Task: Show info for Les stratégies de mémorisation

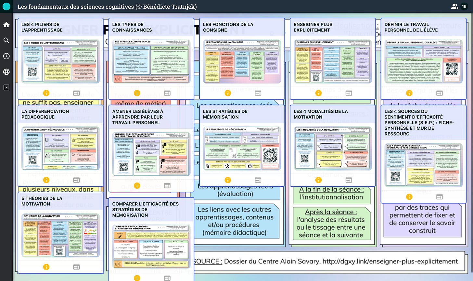Action: coord(228,180)
